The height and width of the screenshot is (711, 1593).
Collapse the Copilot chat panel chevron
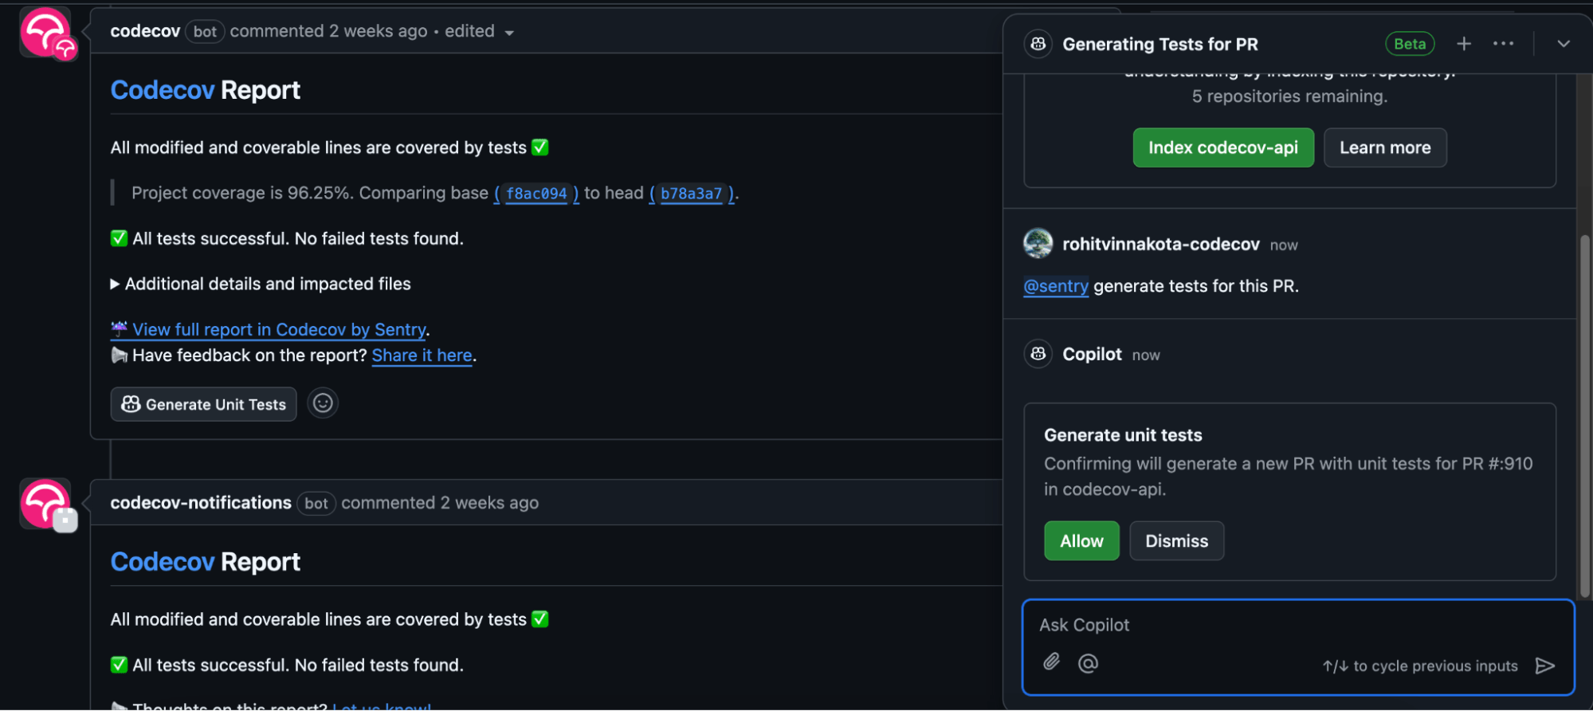pos(1563,44)
